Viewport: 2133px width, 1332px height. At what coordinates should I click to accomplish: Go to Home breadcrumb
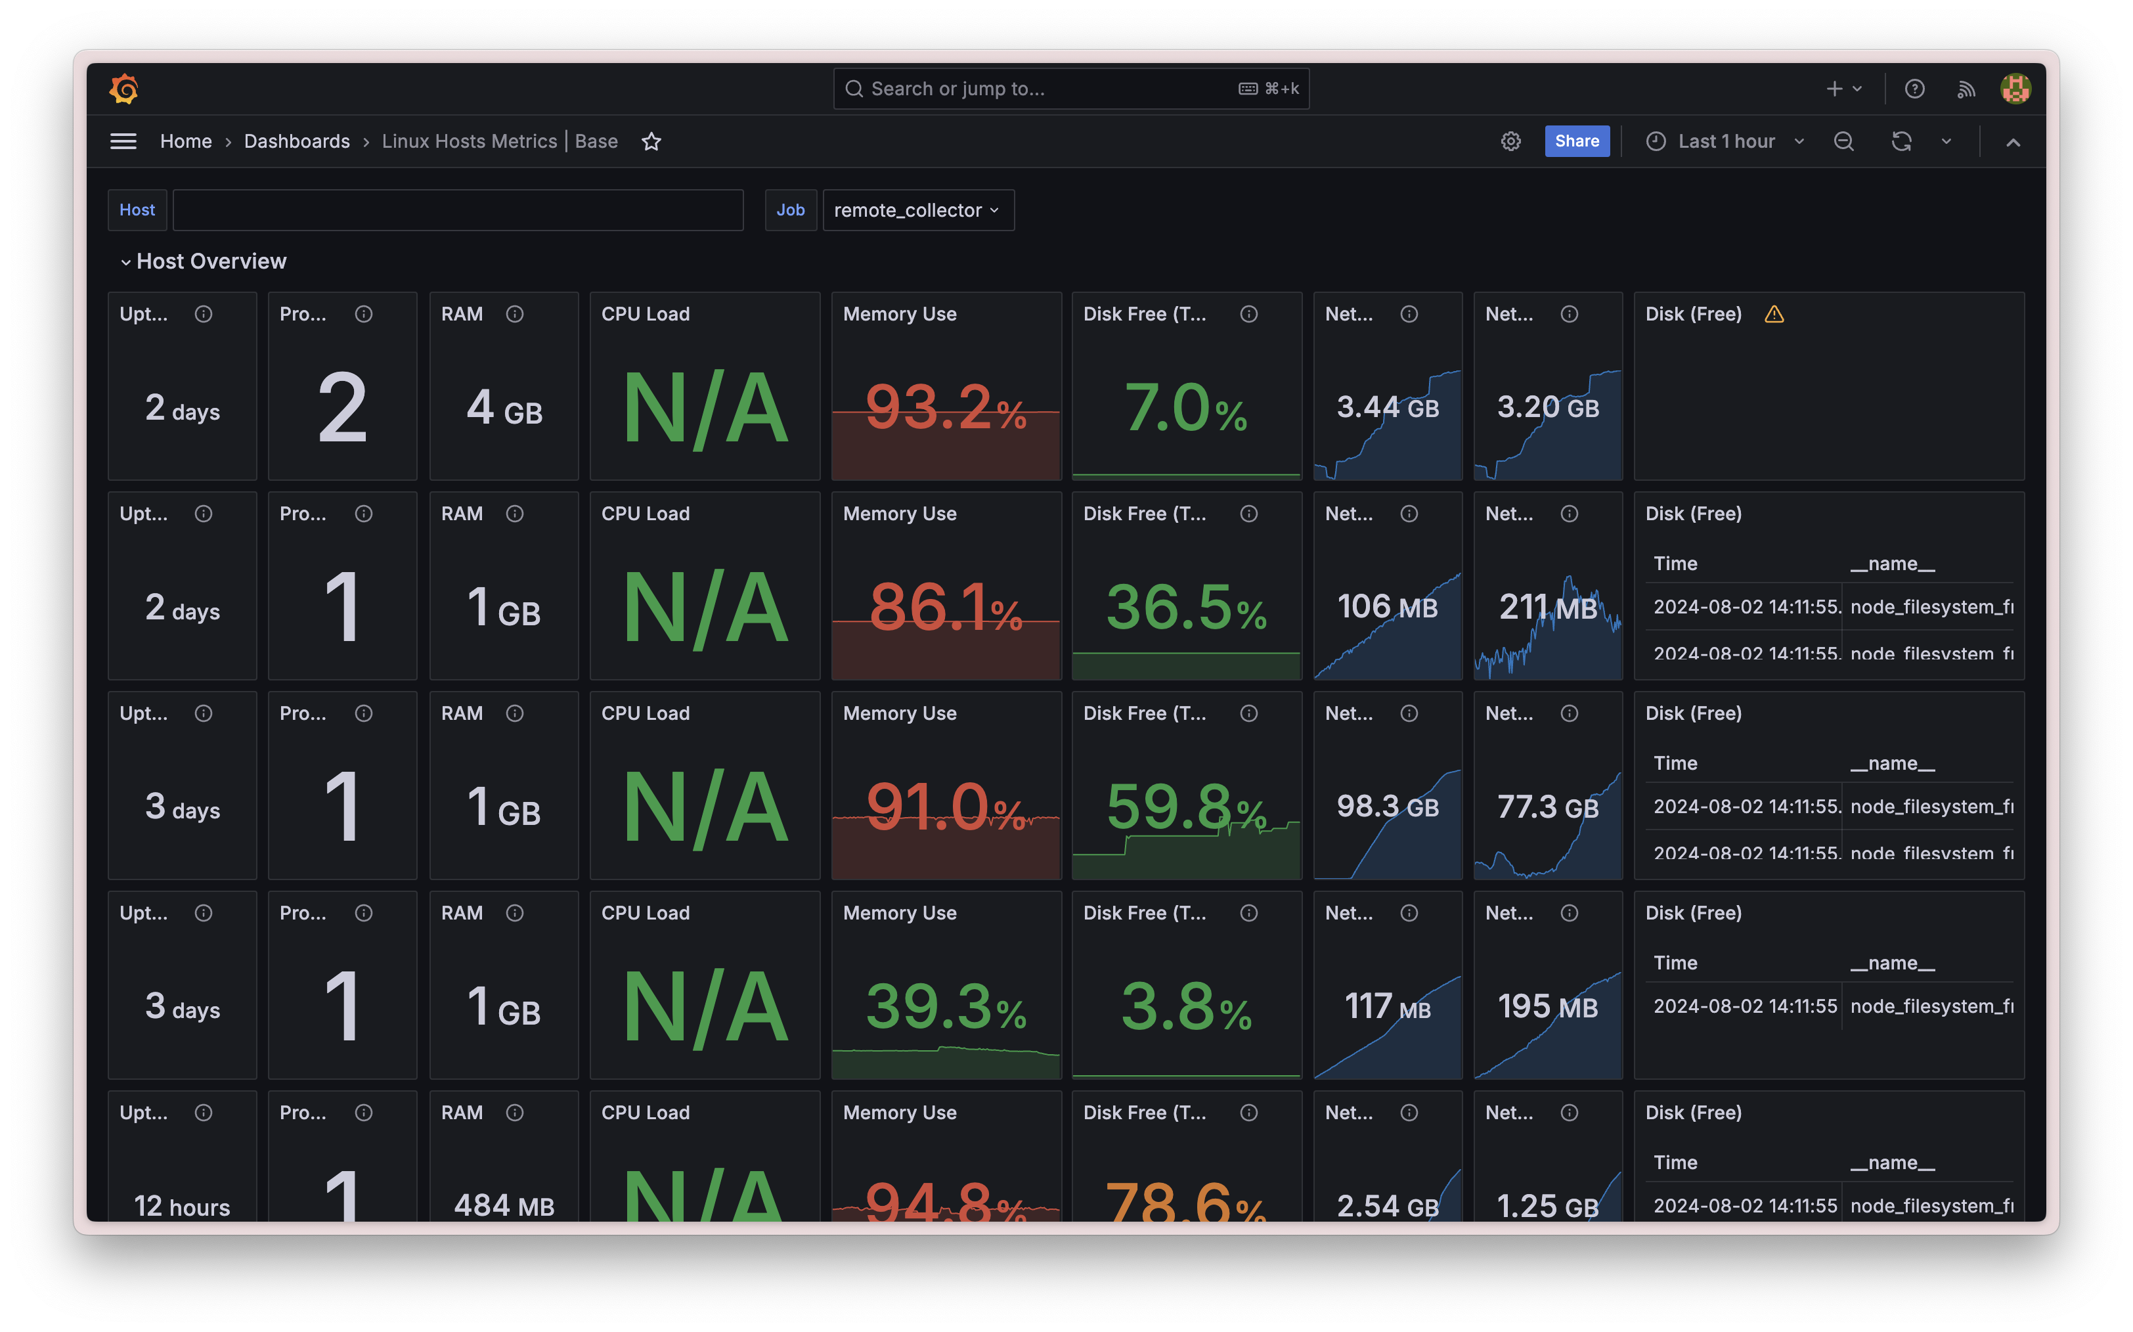(x=186, y=142)
